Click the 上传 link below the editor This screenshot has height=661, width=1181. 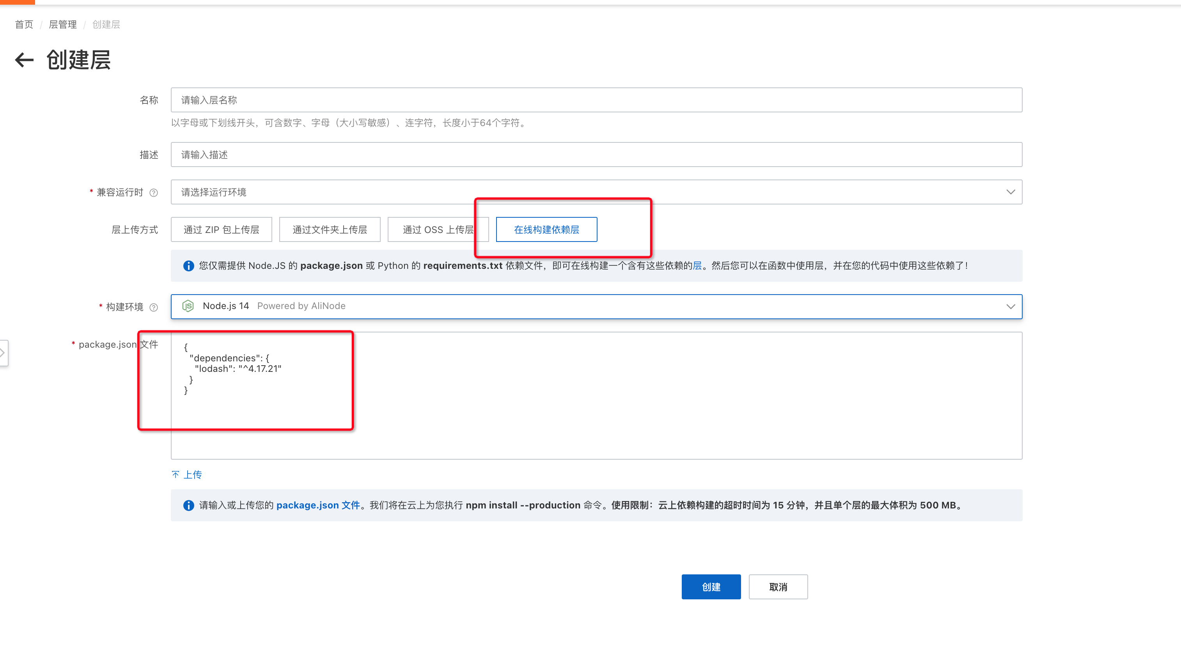pos(193,474)
